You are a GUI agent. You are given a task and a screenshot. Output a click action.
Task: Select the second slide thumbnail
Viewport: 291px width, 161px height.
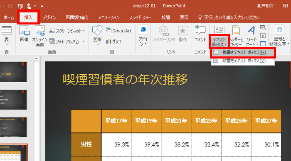pos(13,100)
